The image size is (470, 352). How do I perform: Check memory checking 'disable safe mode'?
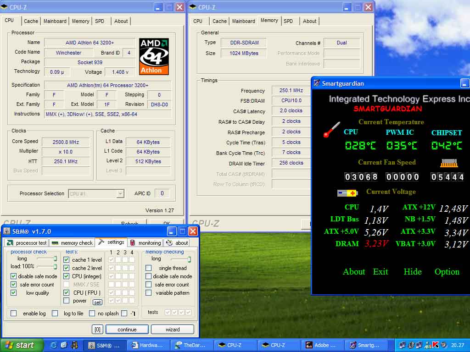pyautogui.click(x=148, y=276)
